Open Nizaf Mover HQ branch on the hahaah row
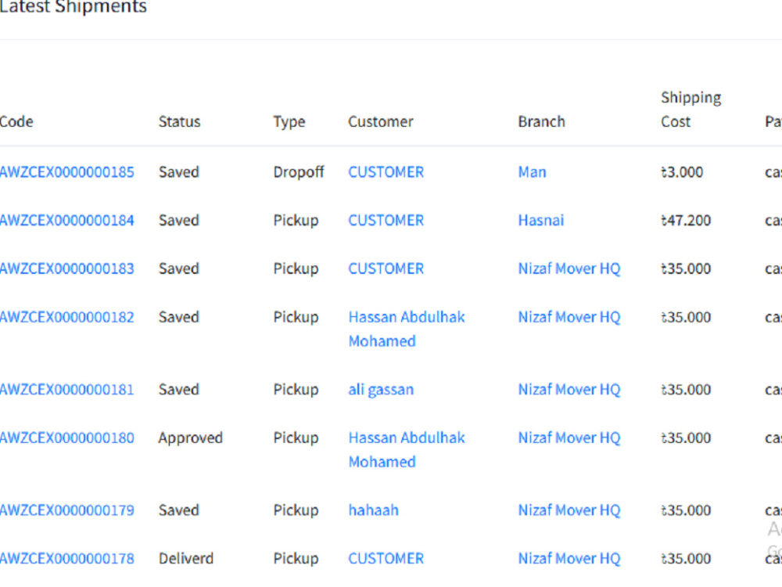This screenshot has width=782, height=587. click(x=569, y=510)
